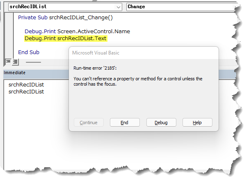Viewport: 251px width, 184px height.
Task: Click the highlighted Debug.Print srchRecIDList.Text line
Action: 66,39
